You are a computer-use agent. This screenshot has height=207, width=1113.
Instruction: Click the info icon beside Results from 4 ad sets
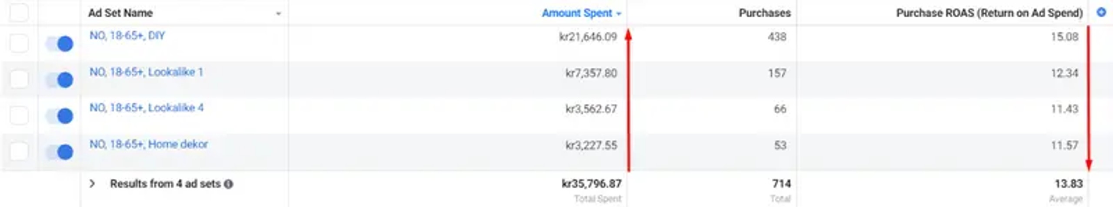(x=228, y=184)
